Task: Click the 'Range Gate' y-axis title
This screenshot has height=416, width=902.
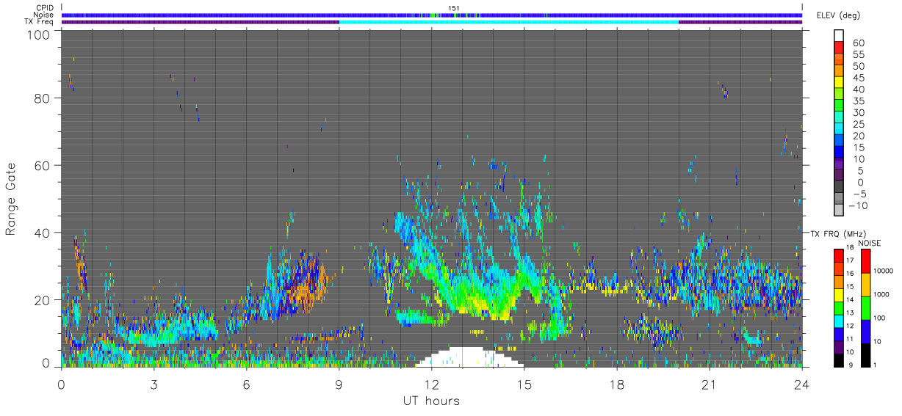Action: 11,199
